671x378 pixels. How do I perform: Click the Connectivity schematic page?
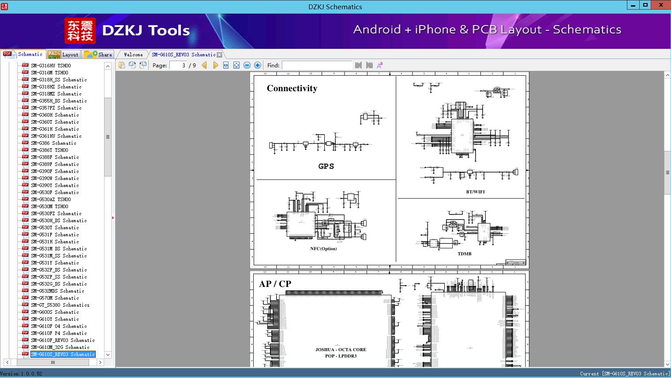(x=390, y=170)
